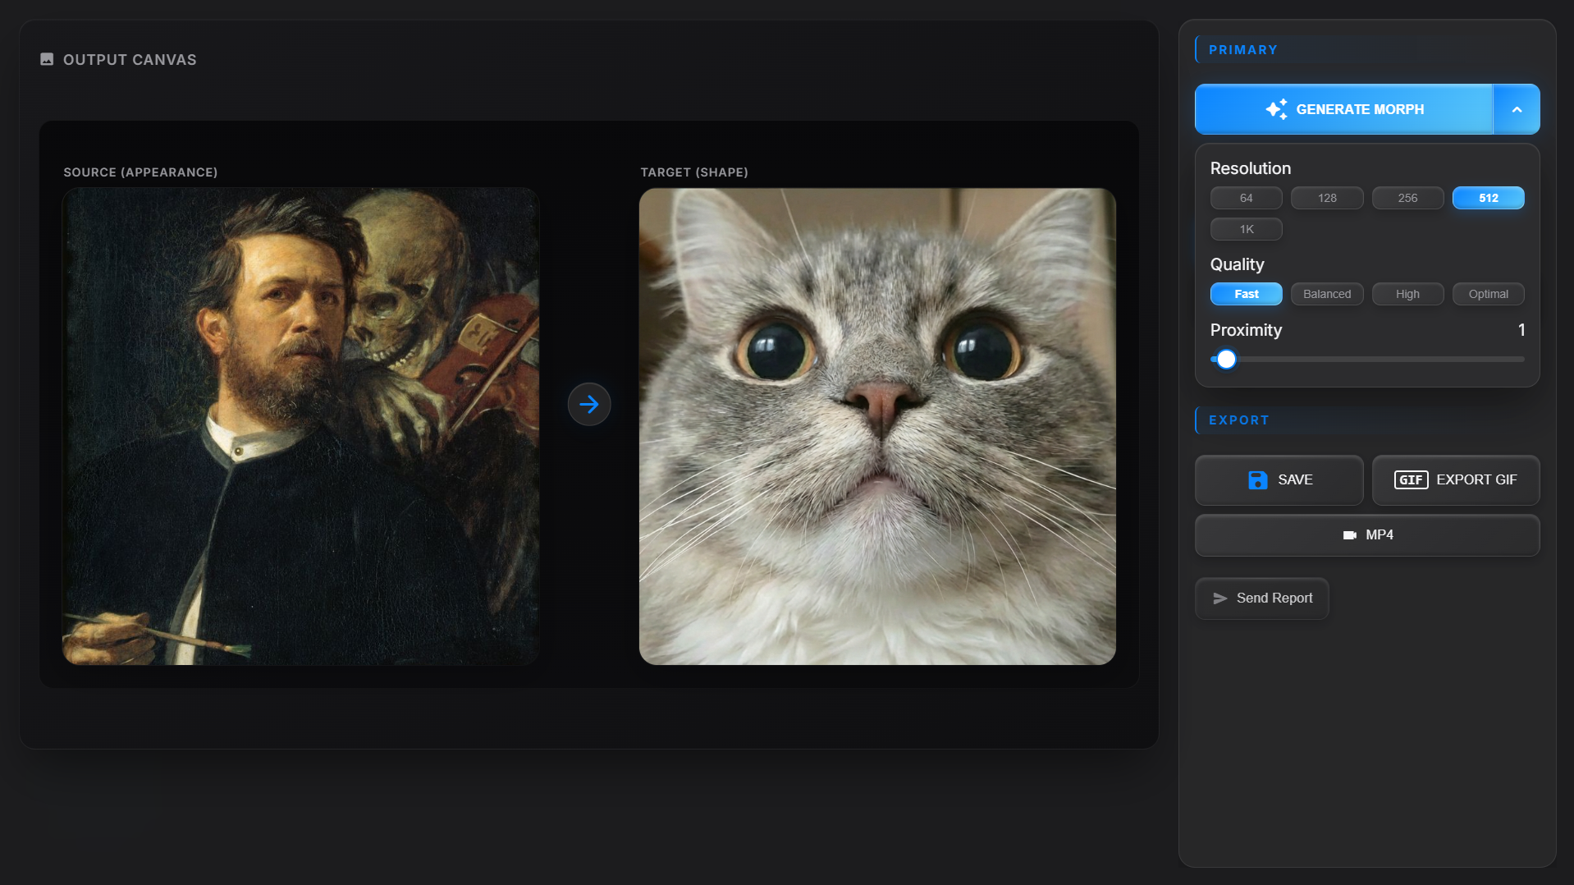Choose the 1K resolution option

click(x=1246, y=229)
